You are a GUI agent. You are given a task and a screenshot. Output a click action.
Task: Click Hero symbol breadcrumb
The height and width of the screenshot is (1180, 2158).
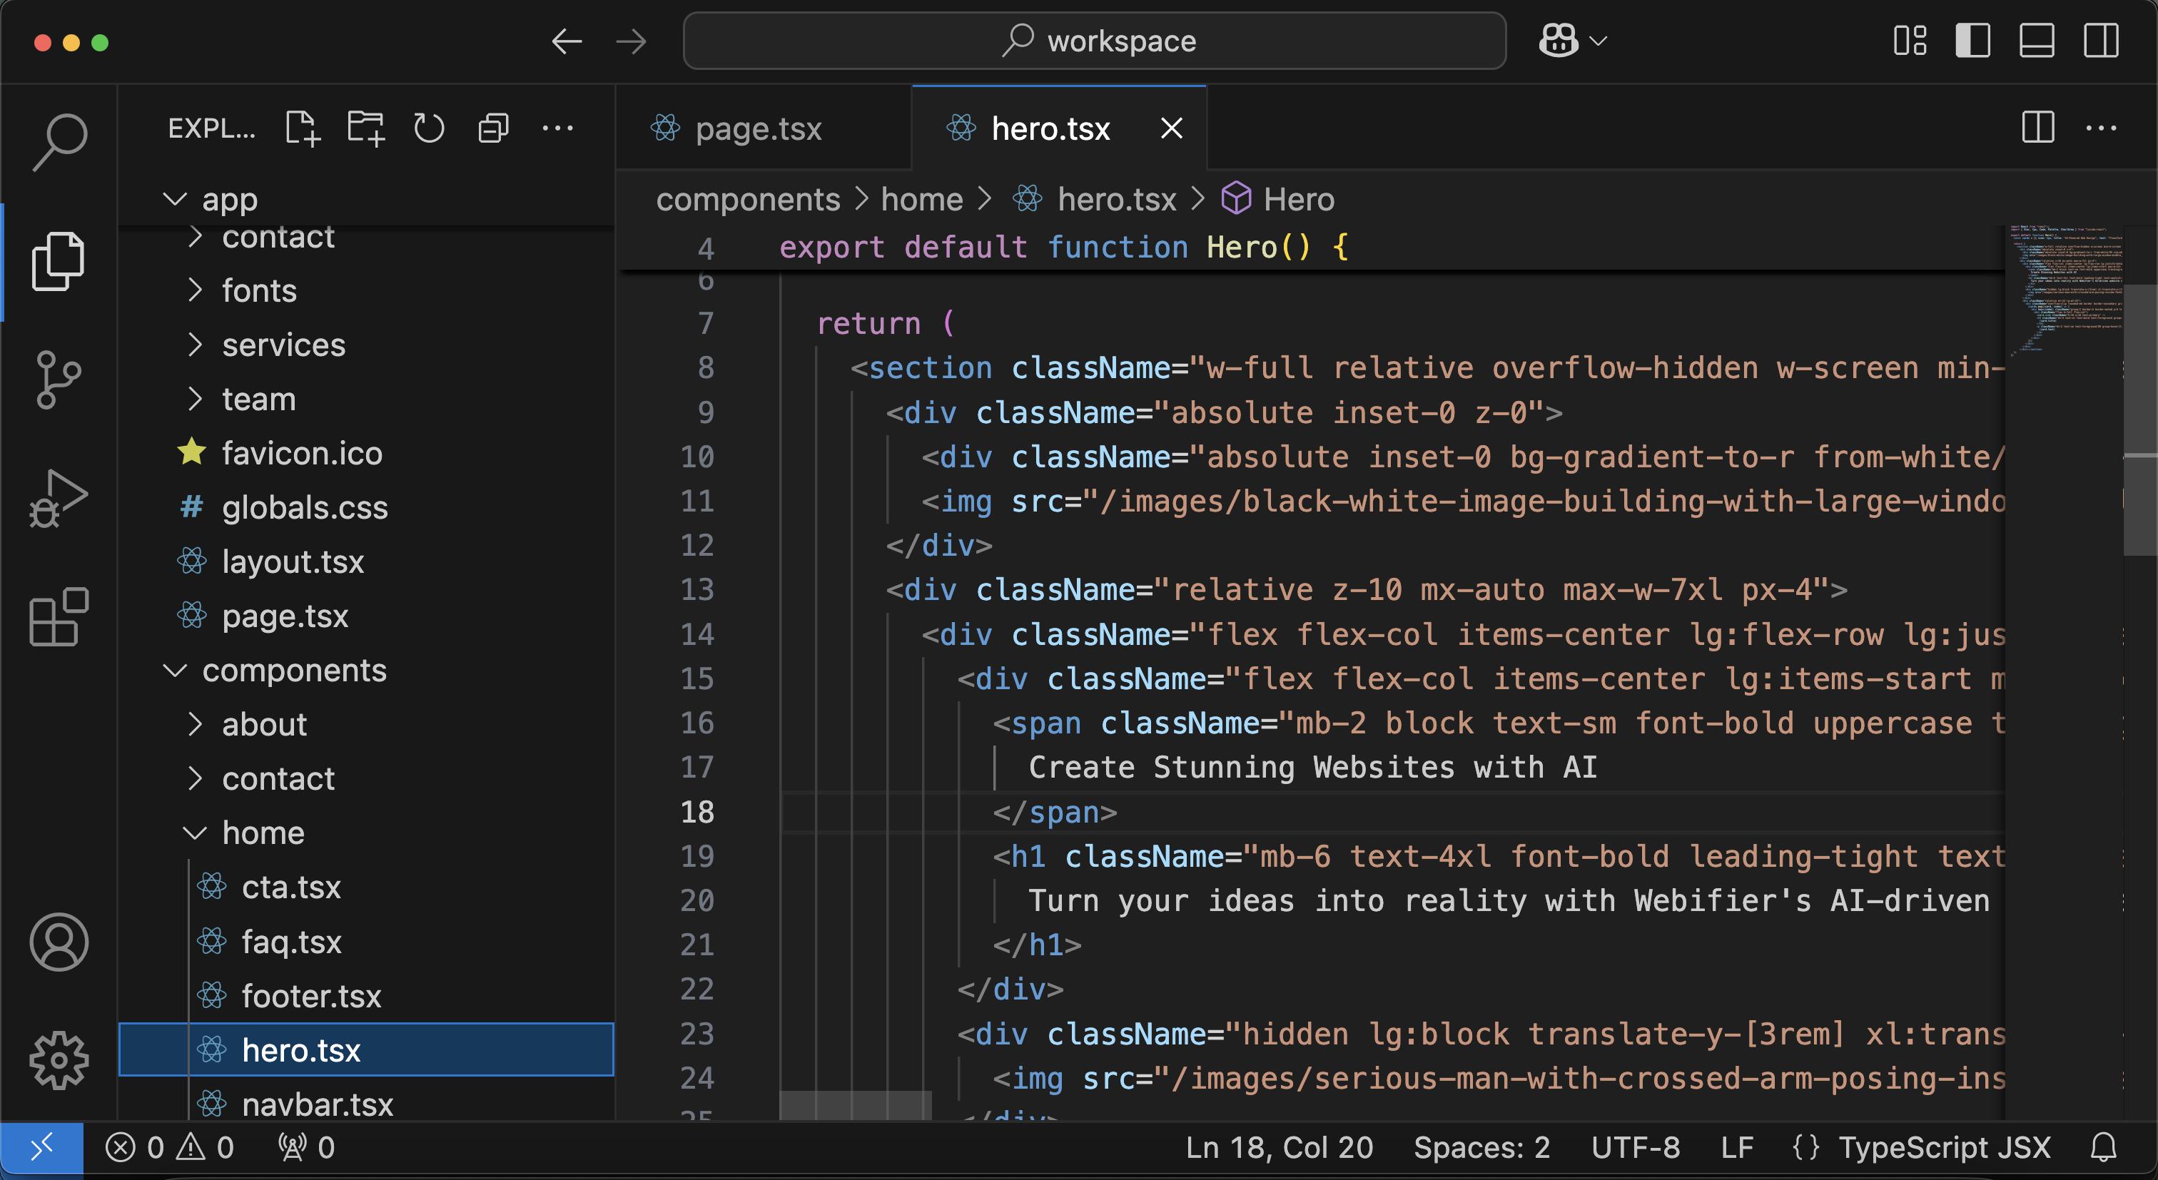point(1277,199)
